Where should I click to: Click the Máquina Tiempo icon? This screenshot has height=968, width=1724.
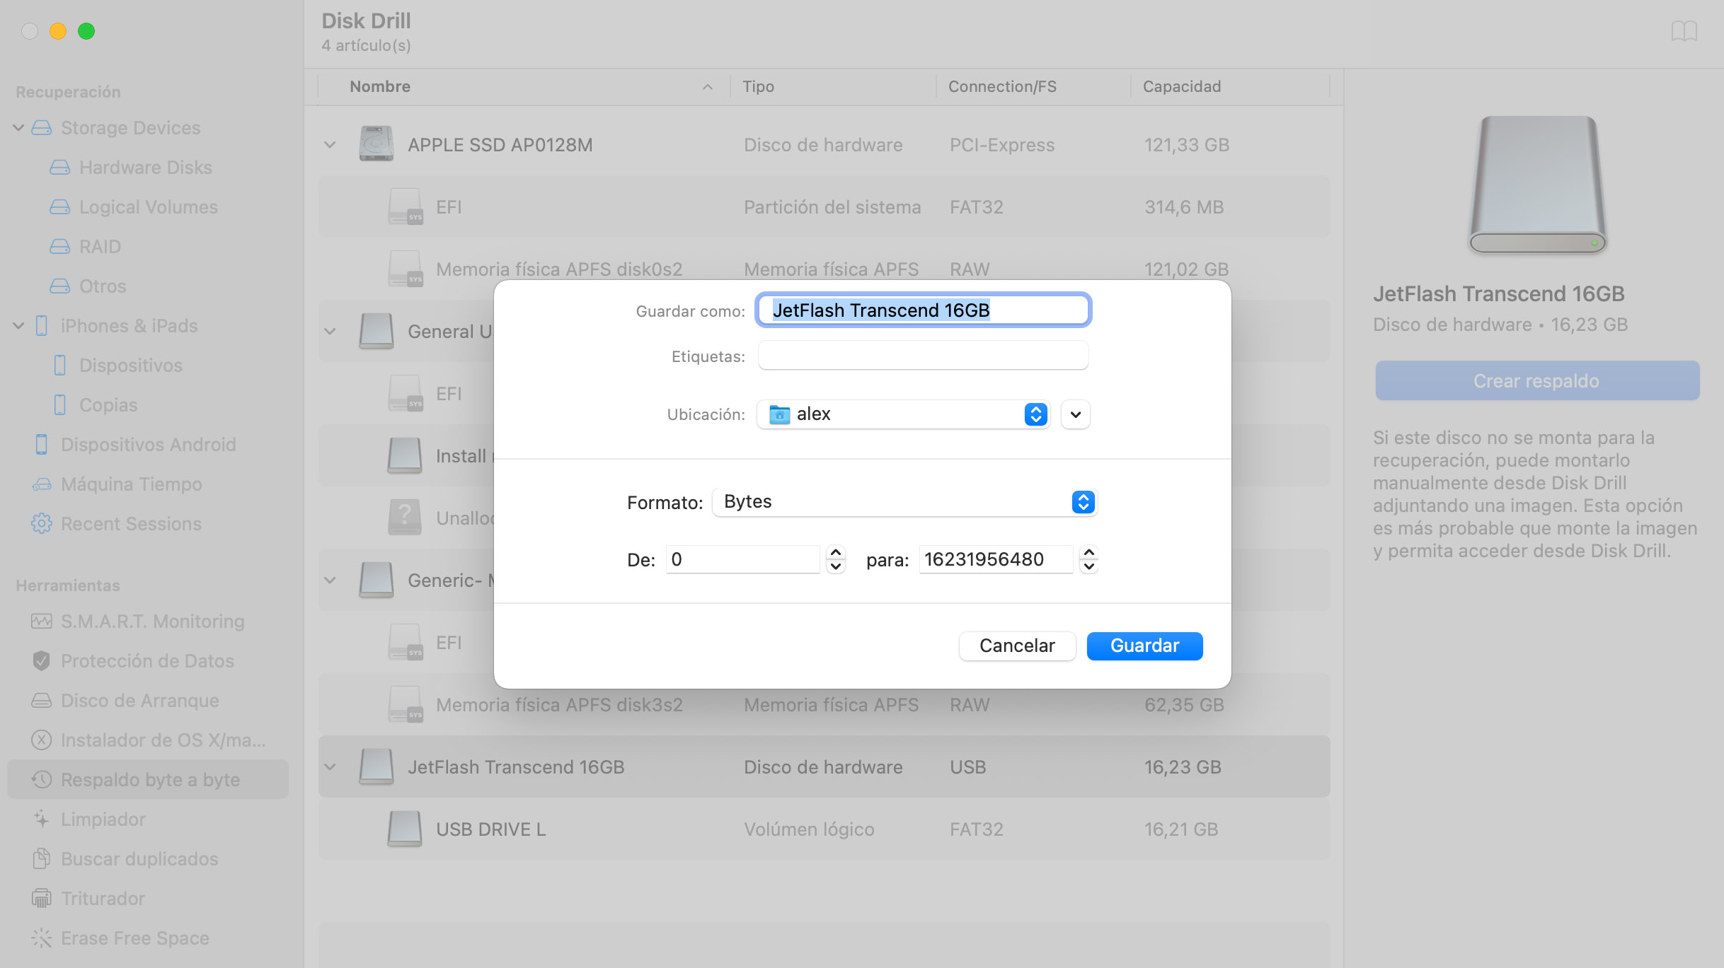[42, 484]
